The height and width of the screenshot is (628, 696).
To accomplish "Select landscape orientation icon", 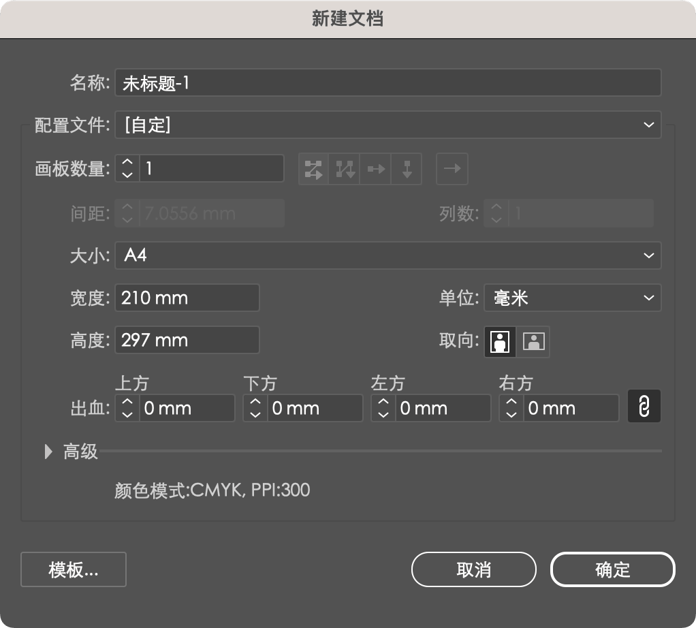I will click(x=534, y=341).
